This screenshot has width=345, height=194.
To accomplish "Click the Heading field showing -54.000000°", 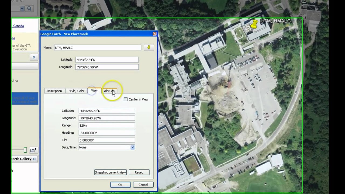I will 107,133.
